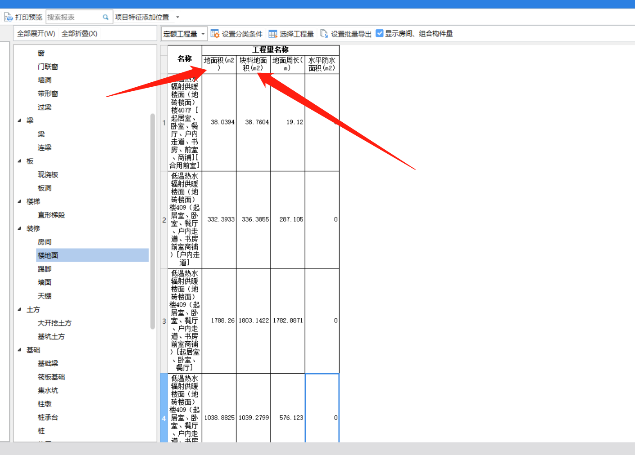Click 设置分类条件 button text
The height and width of the screenshot is (455, 635).
[x=242, y=34]
